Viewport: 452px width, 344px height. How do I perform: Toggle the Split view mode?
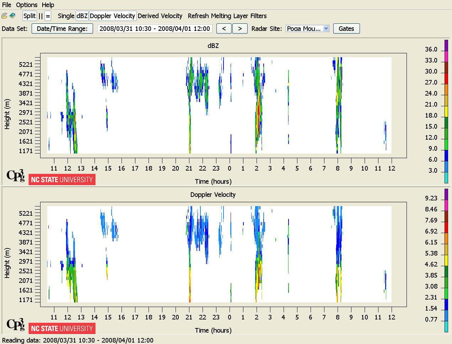29,16
